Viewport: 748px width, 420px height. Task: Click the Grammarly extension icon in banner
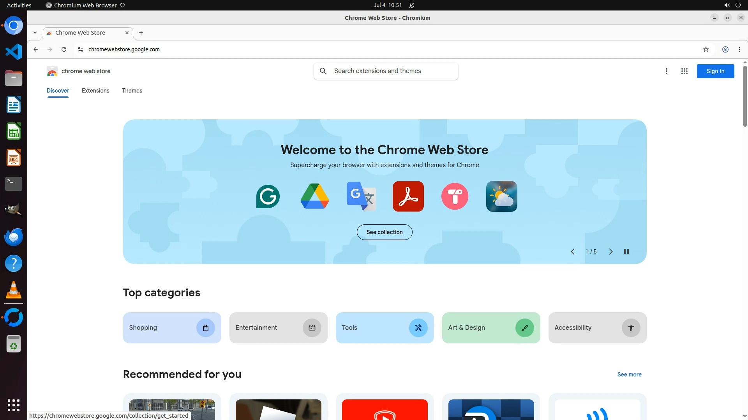[x=268, y=196]
